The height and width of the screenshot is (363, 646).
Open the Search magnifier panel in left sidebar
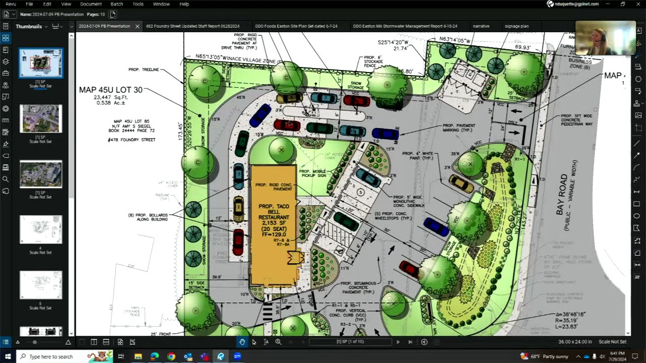pos(6,179)
